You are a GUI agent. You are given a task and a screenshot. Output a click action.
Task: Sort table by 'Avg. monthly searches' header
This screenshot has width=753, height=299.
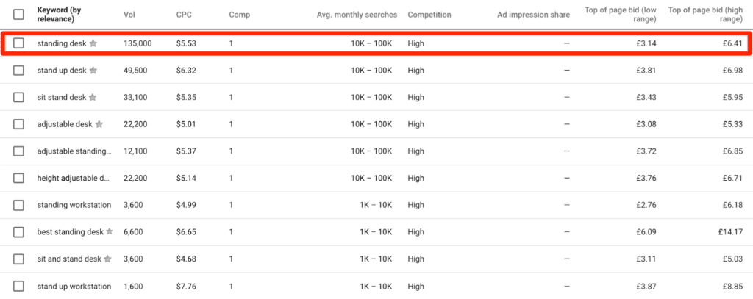(x=357, y=14)
